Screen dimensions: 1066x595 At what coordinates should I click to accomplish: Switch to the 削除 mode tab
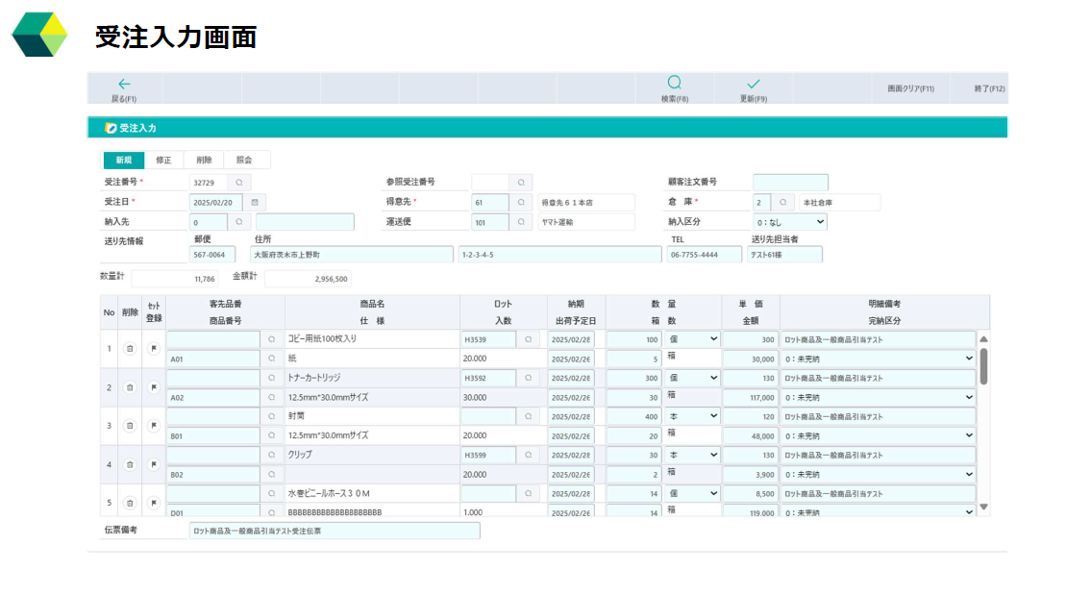(203, 160)
